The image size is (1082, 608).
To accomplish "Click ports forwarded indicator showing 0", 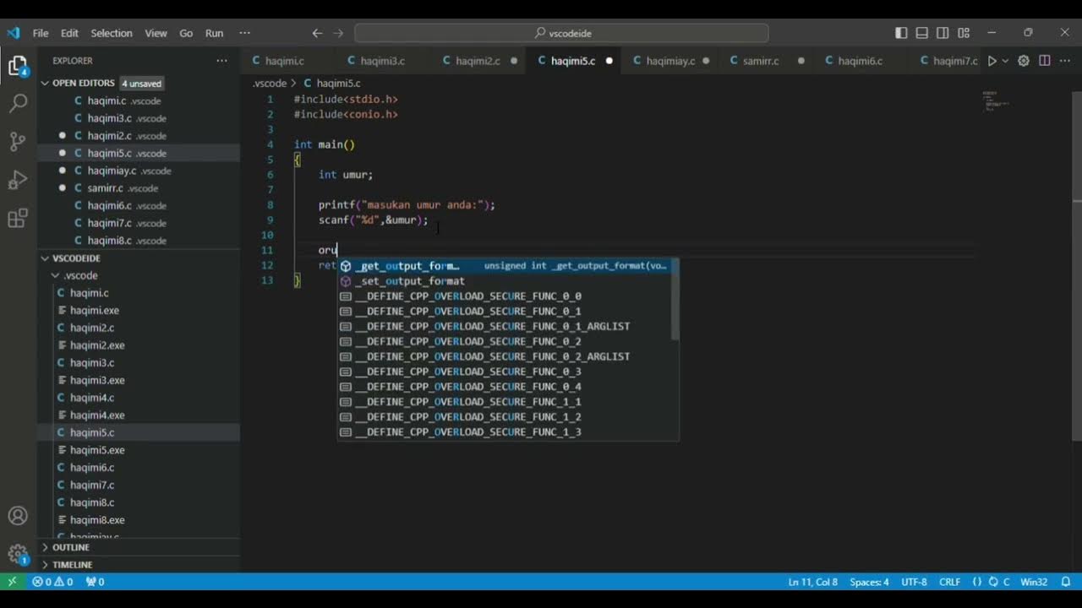I will 95,582.
